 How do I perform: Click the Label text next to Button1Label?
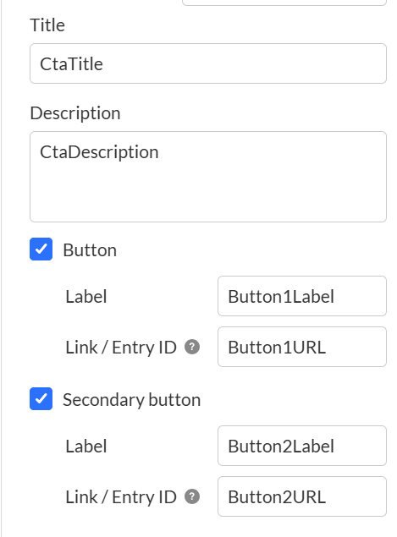pyautogui.click(x=86, y=296)
